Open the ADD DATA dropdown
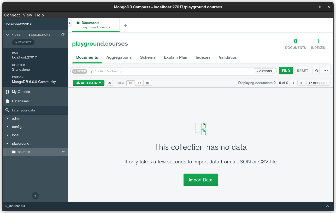Screen dimensions: 336x213 pyautogui.click(x=89, y=83)
